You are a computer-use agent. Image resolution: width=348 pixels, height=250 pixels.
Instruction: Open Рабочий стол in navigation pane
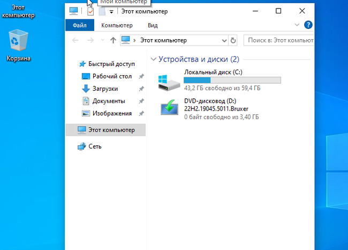[x=112, y=76]
